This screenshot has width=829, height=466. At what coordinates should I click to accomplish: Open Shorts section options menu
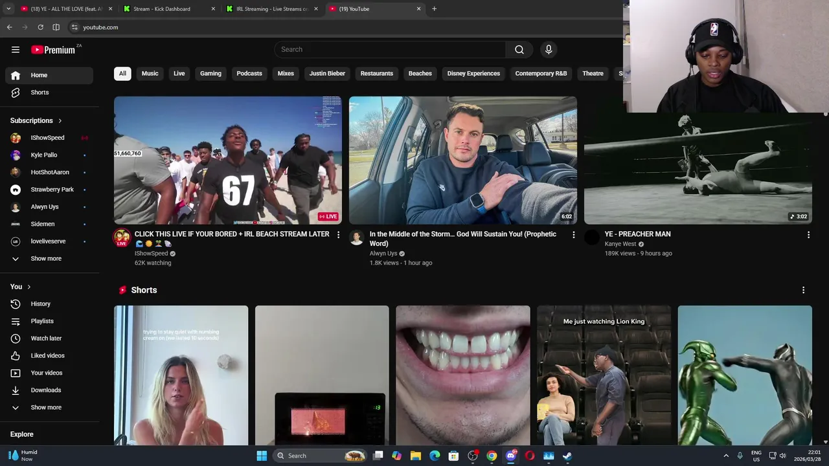click(x=803, y=290)
